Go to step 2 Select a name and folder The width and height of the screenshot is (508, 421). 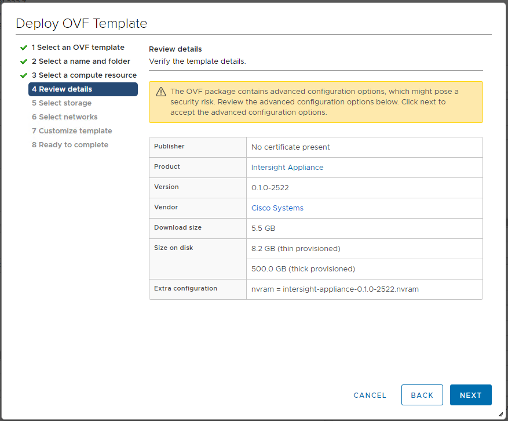[x=81, y=61]
